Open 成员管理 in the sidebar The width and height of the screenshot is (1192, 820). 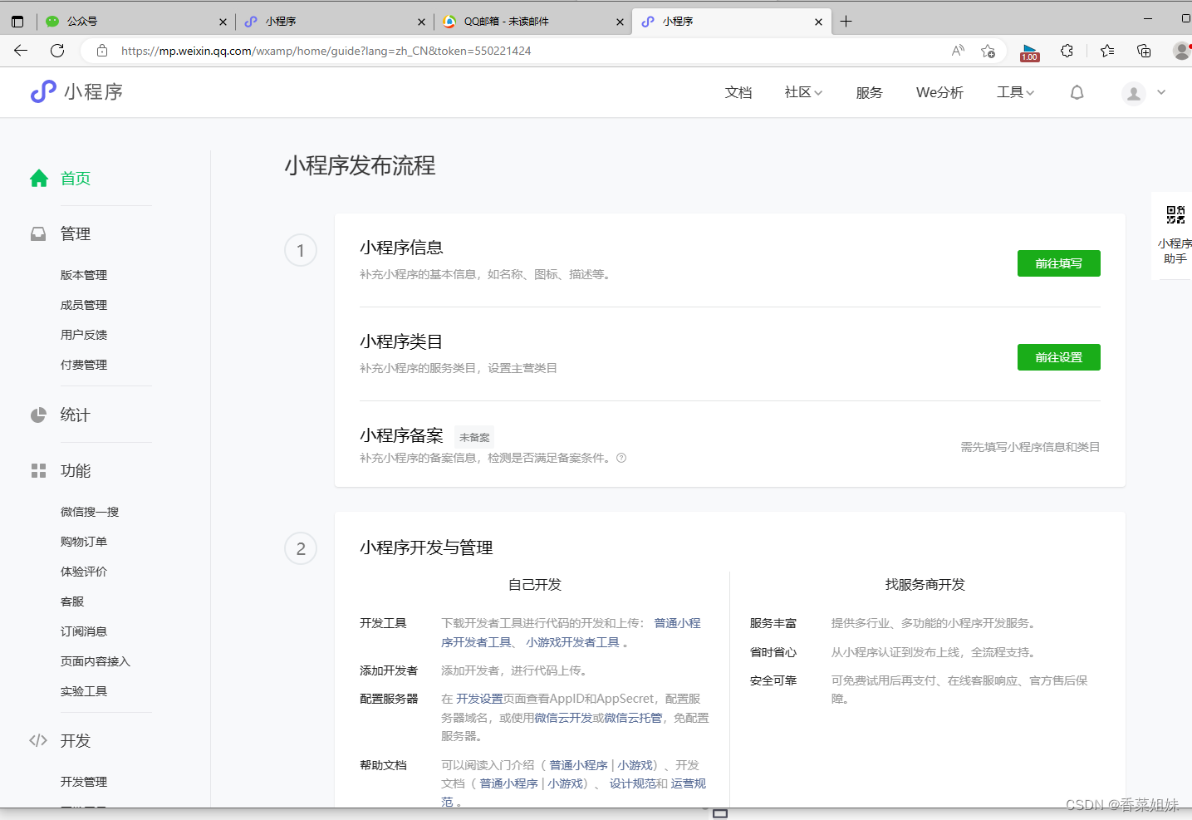pos(84,305)
